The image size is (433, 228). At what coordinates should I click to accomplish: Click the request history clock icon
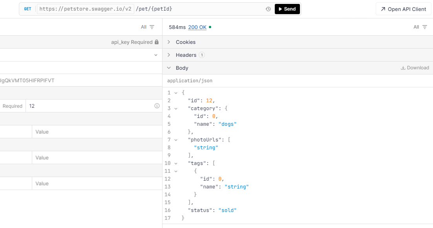[x=268, y=9]
